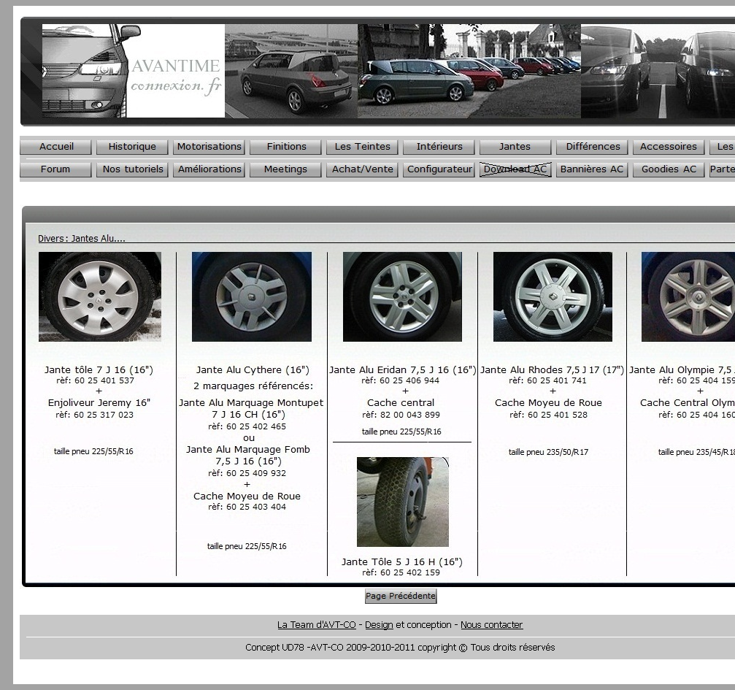
Task: Open the Jante Alu Eridan wheel image
Action: pyautogui.click(x=402, y=296)
